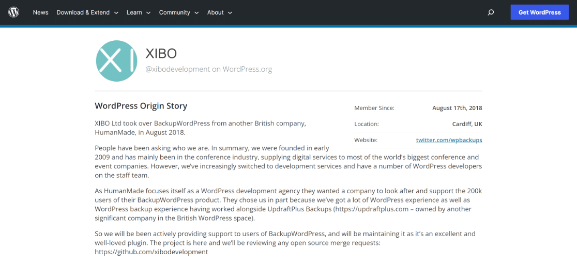Expand the Download & Extend chevron

[x=116, y=13]
